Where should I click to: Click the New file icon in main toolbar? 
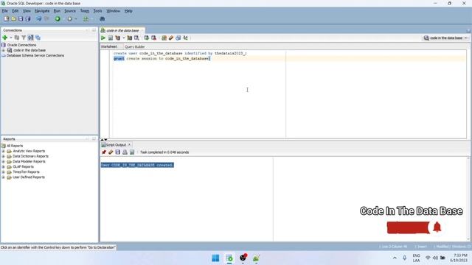tap(7, 19)
